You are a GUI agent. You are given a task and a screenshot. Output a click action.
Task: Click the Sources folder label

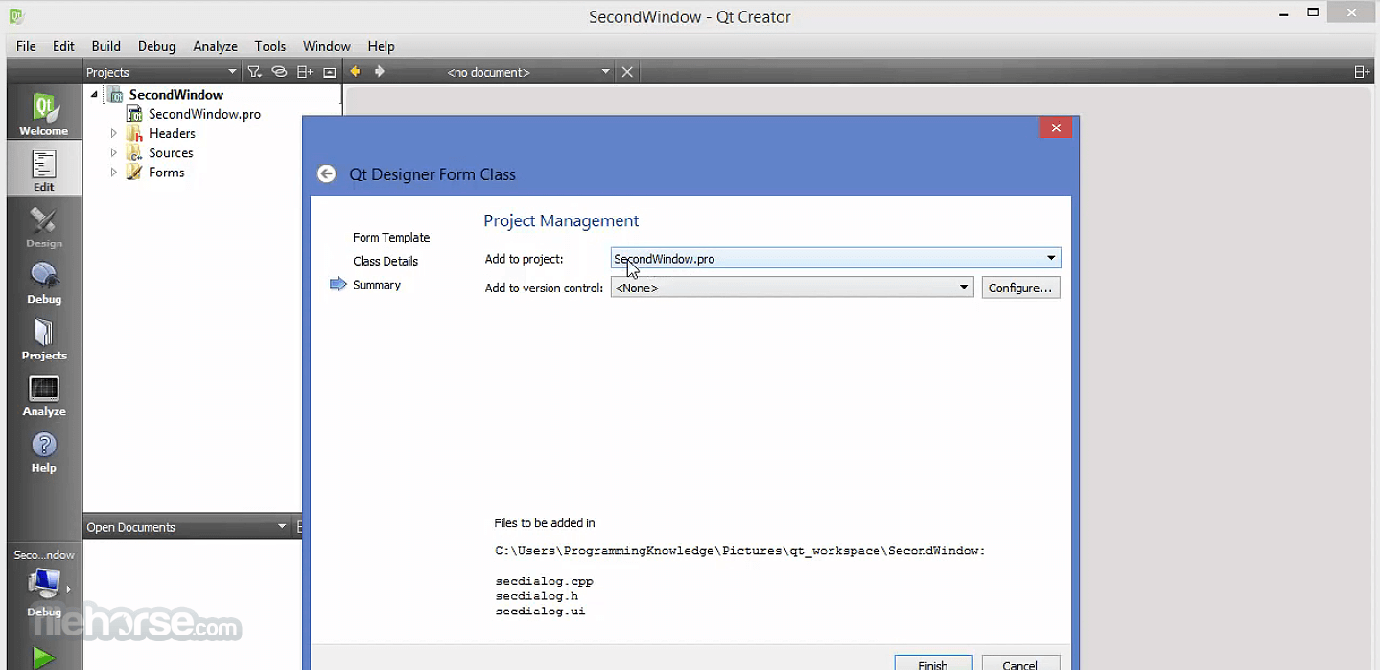click(171, 152)
